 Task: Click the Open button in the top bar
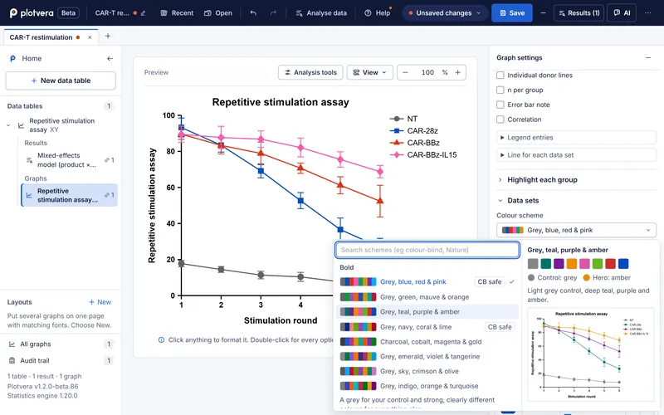pos(218,13)
